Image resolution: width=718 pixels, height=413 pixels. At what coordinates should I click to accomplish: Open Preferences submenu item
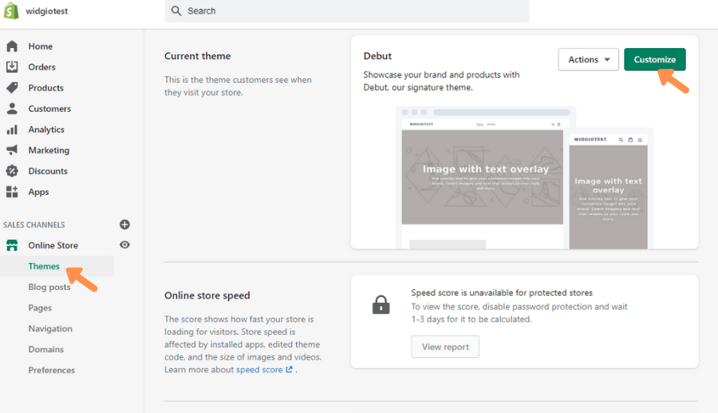coord(51,370)
